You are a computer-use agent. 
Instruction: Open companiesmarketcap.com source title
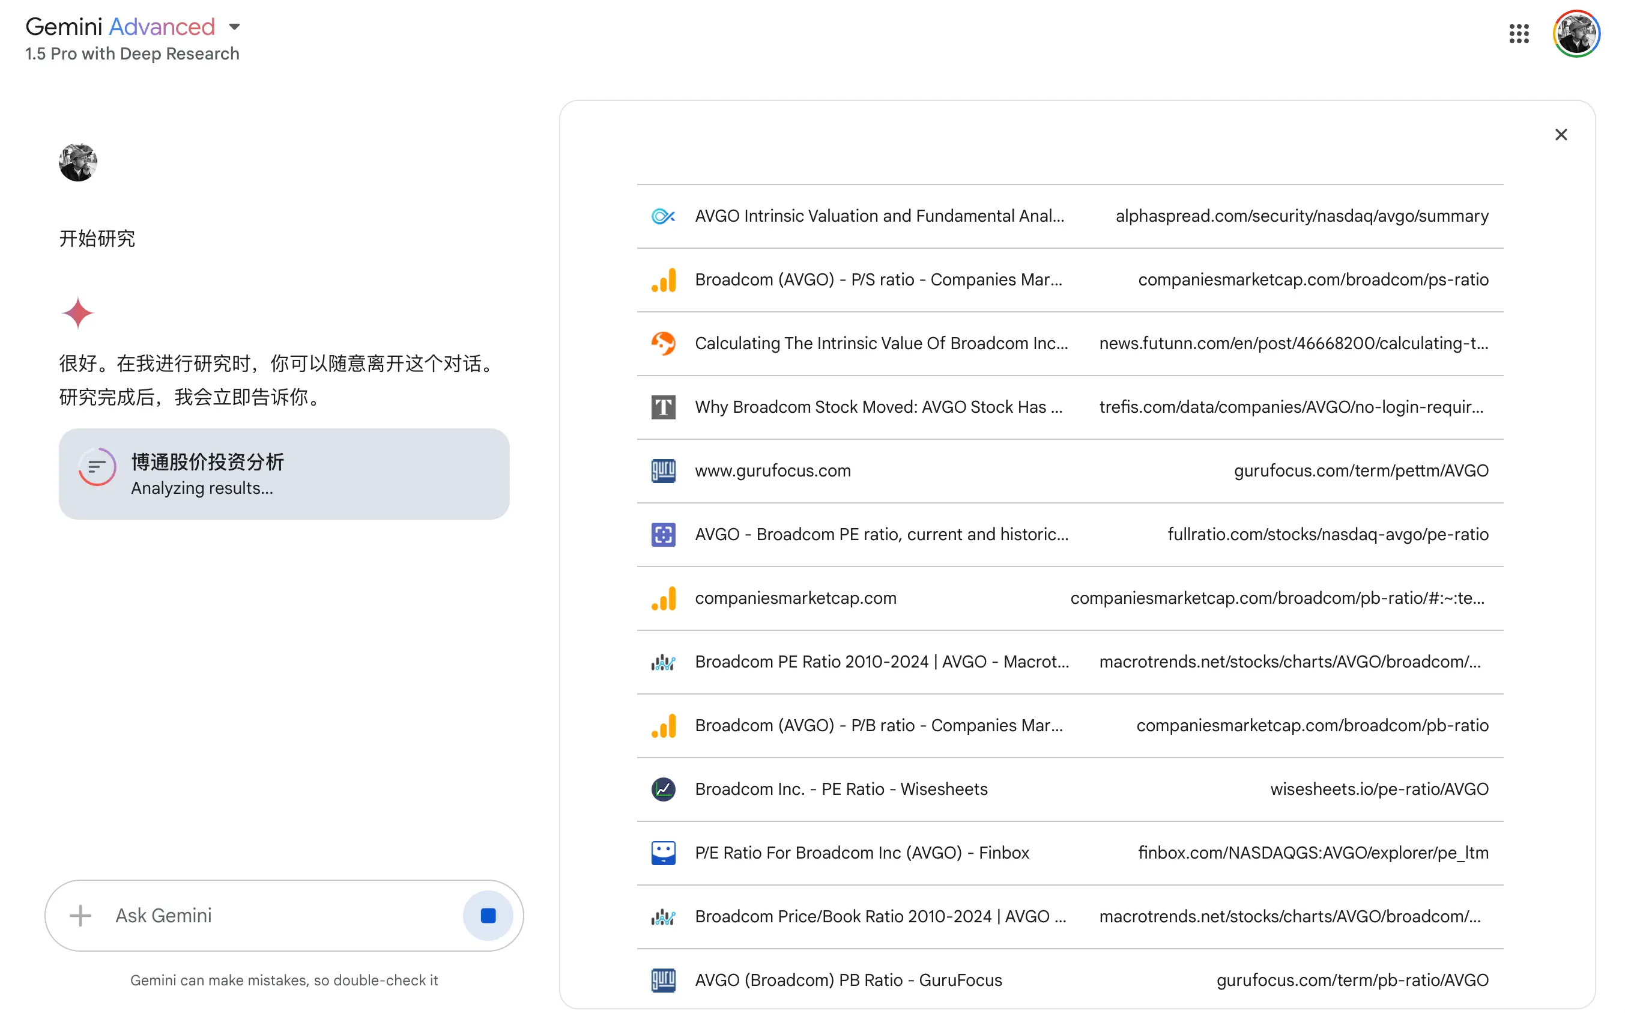coord(796,598)
